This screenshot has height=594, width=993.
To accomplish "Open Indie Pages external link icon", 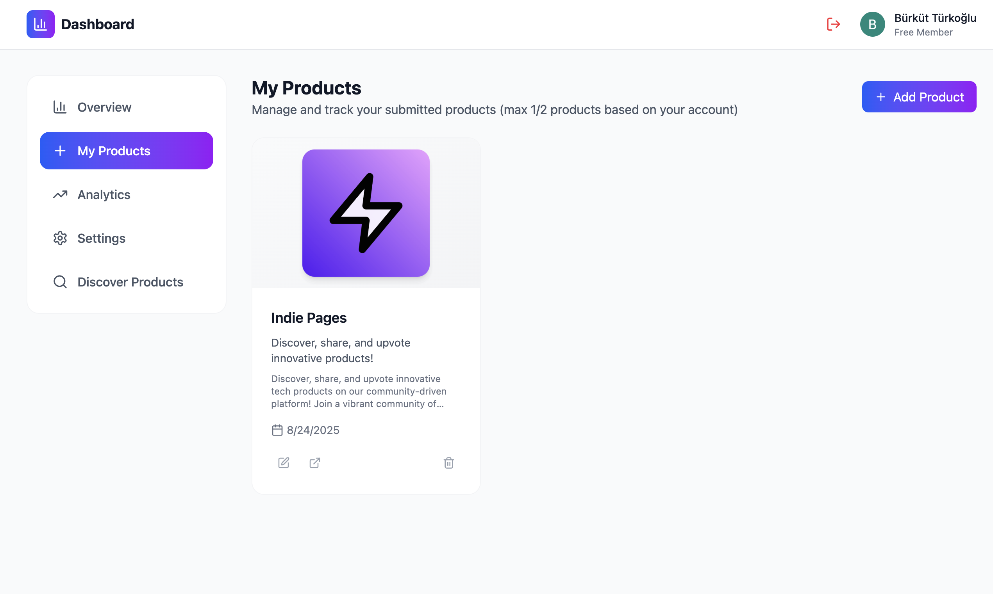I will pyautogui.click(x=315, y=463).
